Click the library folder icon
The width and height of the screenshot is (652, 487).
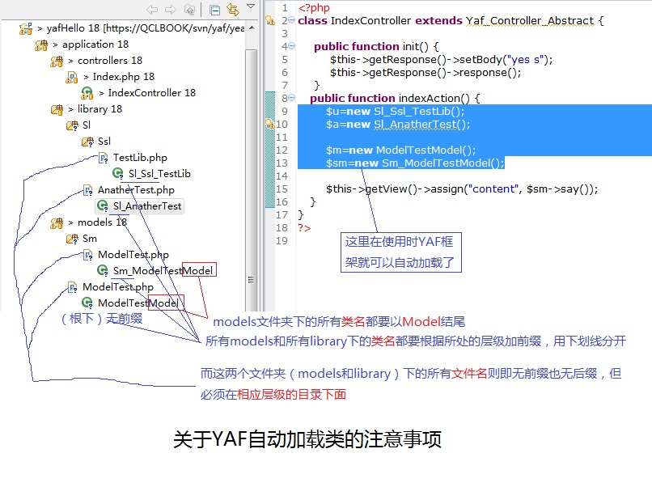click(x=57, y=109)
